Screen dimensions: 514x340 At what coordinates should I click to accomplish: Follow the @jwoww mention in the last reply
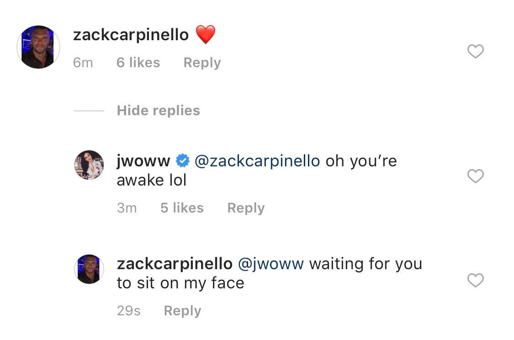click(x=271, y=264)
